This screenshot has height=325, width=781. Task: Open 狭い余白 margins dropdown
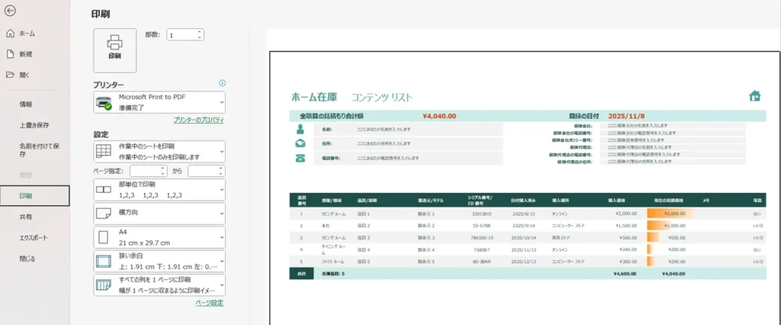(x=159, y=261)
